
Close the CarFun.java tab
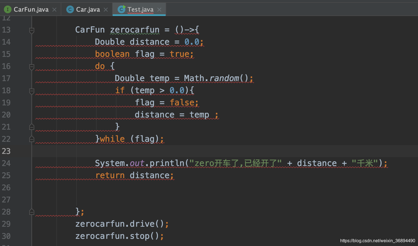54,10
